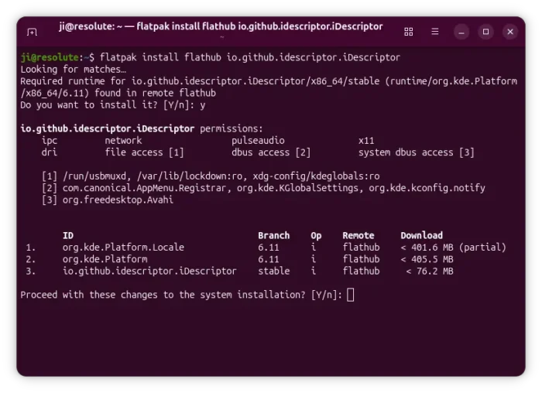Click 'org.kde.kconfig.notify' text
The width and height of the screenshot is (542, 393).
(427, 188)
